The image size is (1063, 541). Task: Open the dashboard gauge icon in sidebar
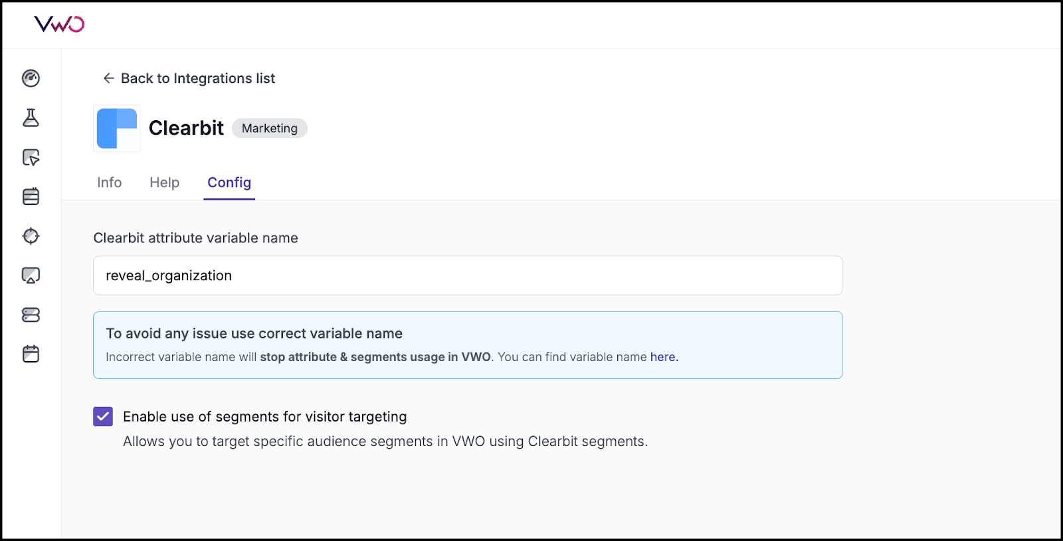point(31,78)
